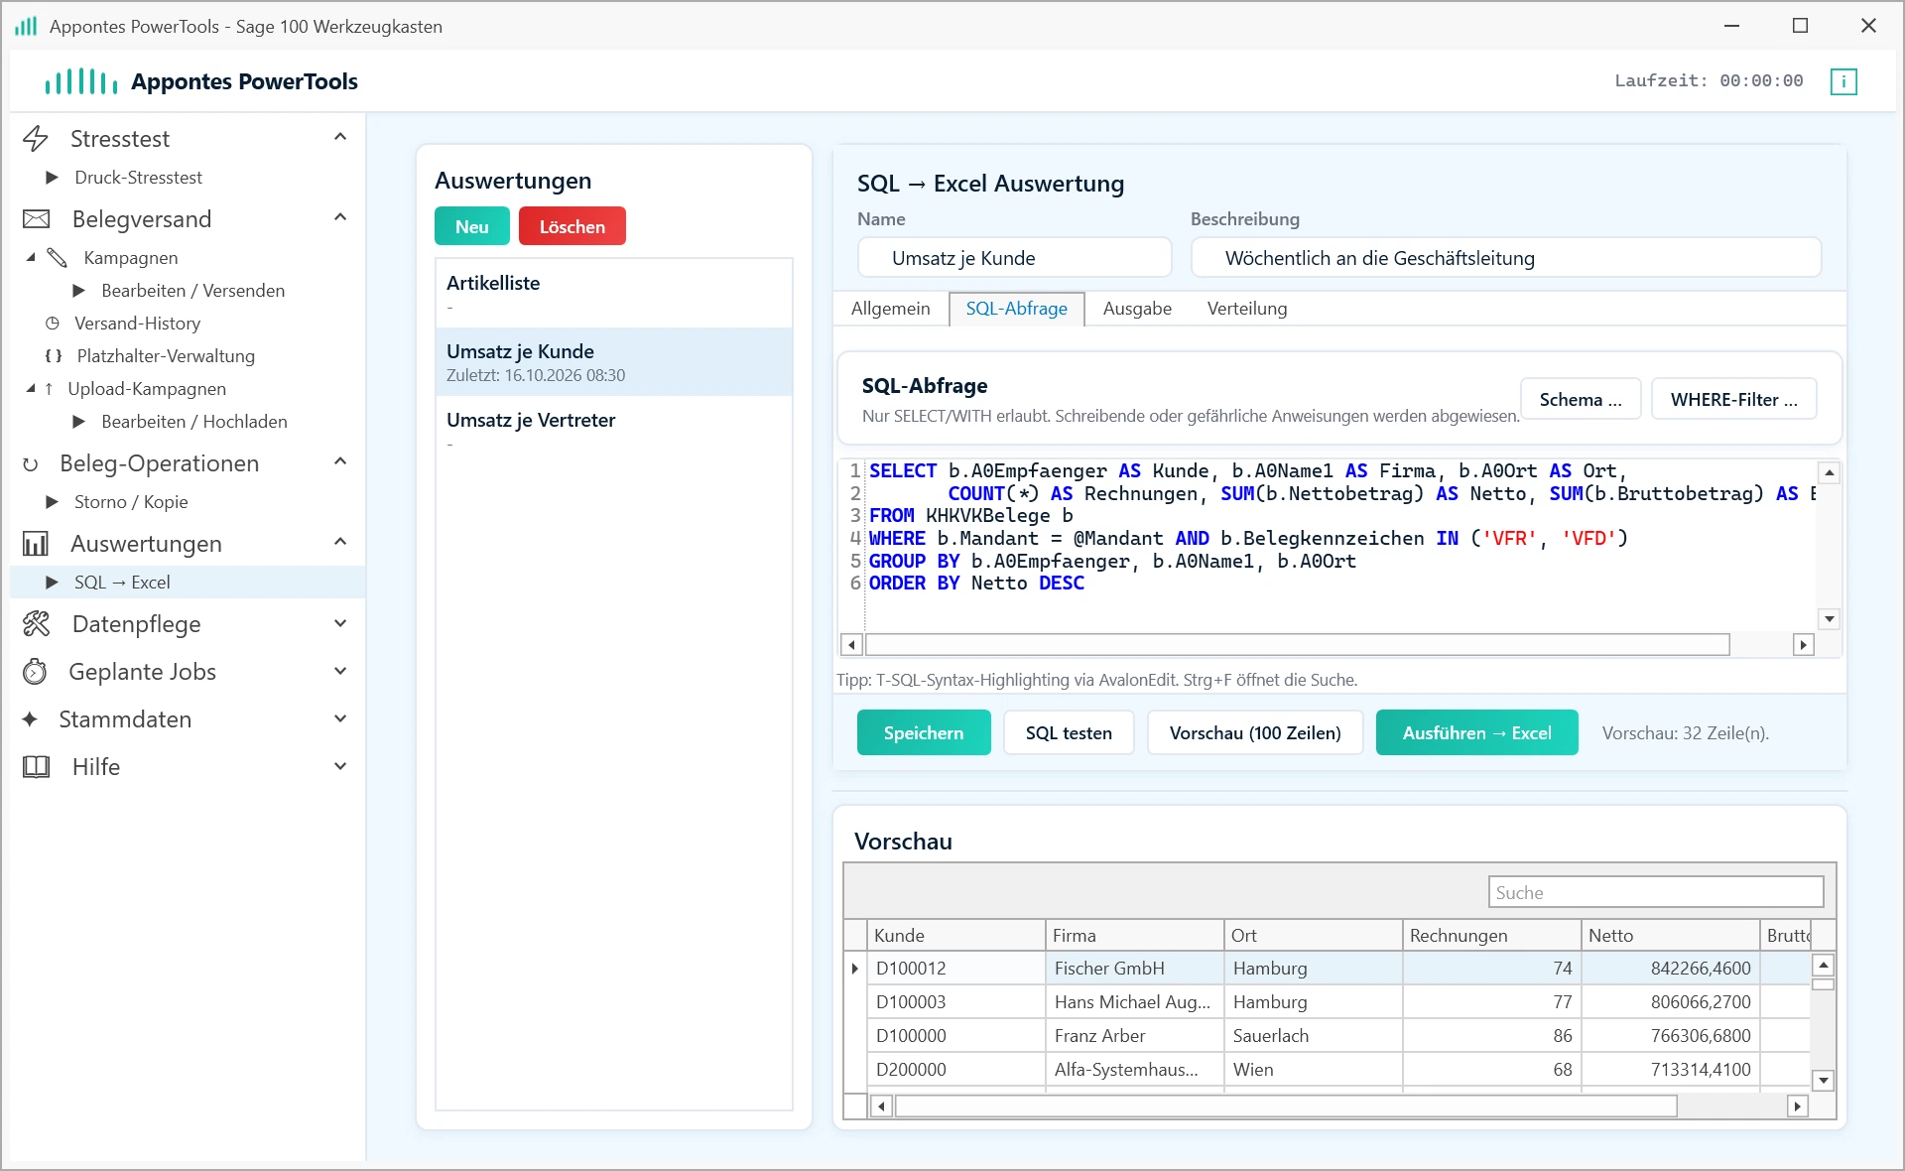Click the Platzhalter-Verwaltung braces icon

[54, 356]
